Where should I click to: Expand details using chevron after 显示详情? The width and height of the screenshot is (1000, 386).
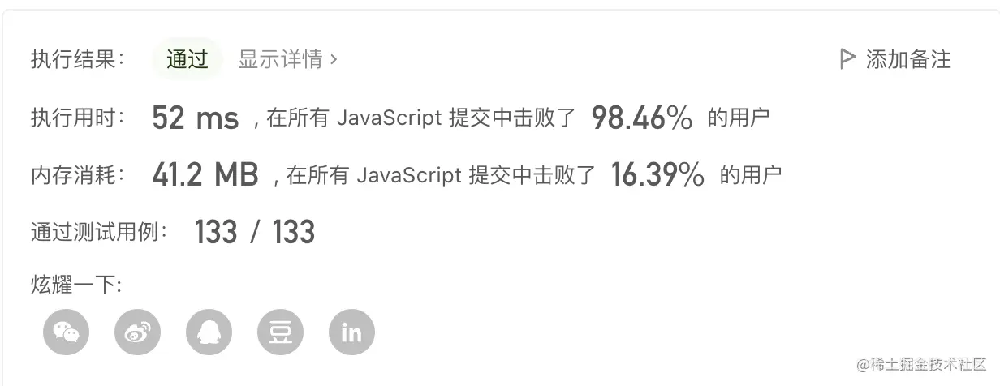point(334,59)
